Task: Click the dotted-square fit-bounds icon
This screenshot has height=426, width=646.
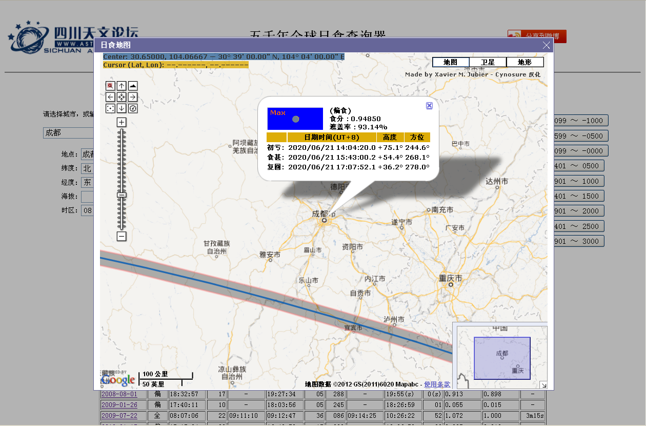Action: coord(110,108)
